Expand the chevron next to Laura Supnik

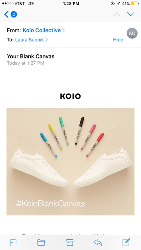tap(46, 40)
